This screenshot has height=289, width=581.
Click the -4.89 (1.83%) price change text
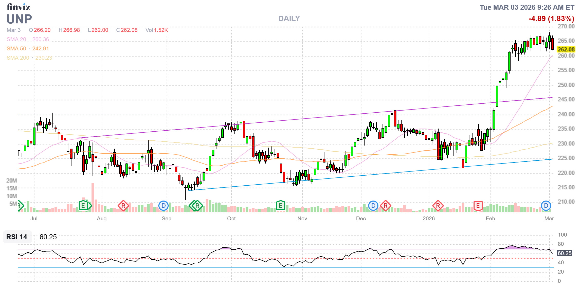551,19
